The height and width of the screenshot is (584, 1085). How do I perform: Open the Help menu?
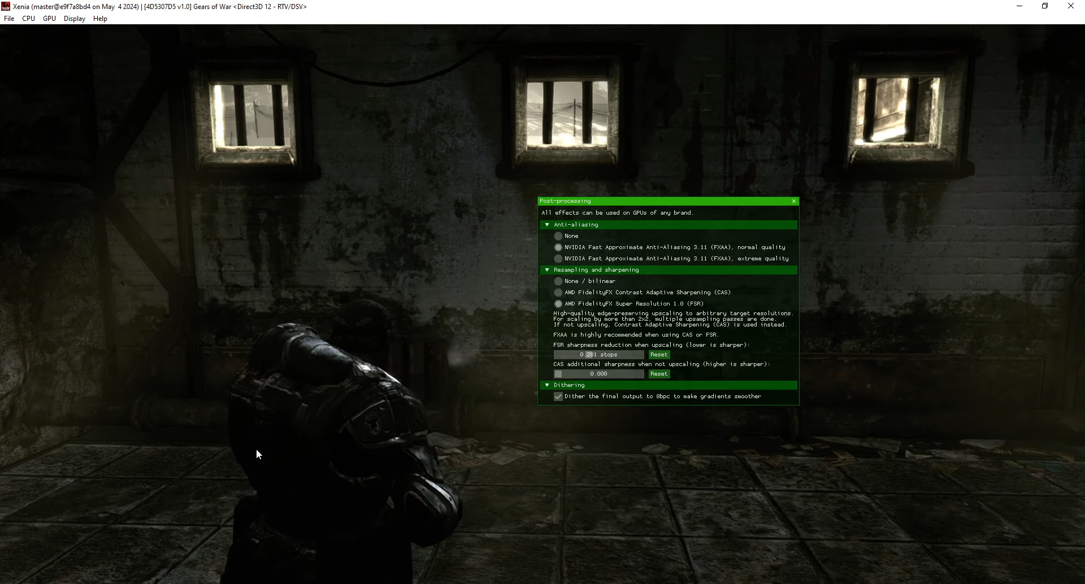(x=100, y=19)
